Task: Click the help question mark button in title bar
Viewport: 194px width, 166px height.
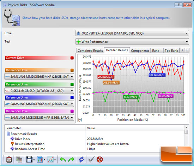Action: point(178,5)
